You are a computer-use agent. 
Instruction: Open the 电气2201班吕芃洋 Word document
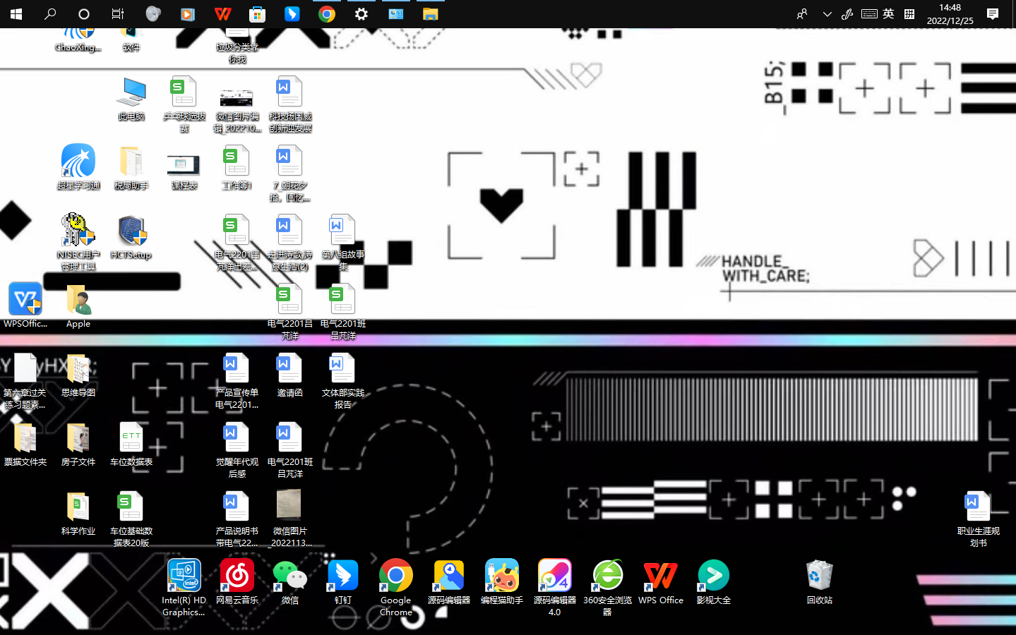tap(290, 450)
